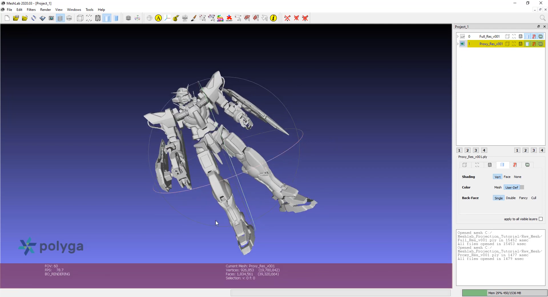The height and width of the screenshot is (297, 548).
Task: Export mesh with the floppy disk icon
Action: (x=43, y=18)
